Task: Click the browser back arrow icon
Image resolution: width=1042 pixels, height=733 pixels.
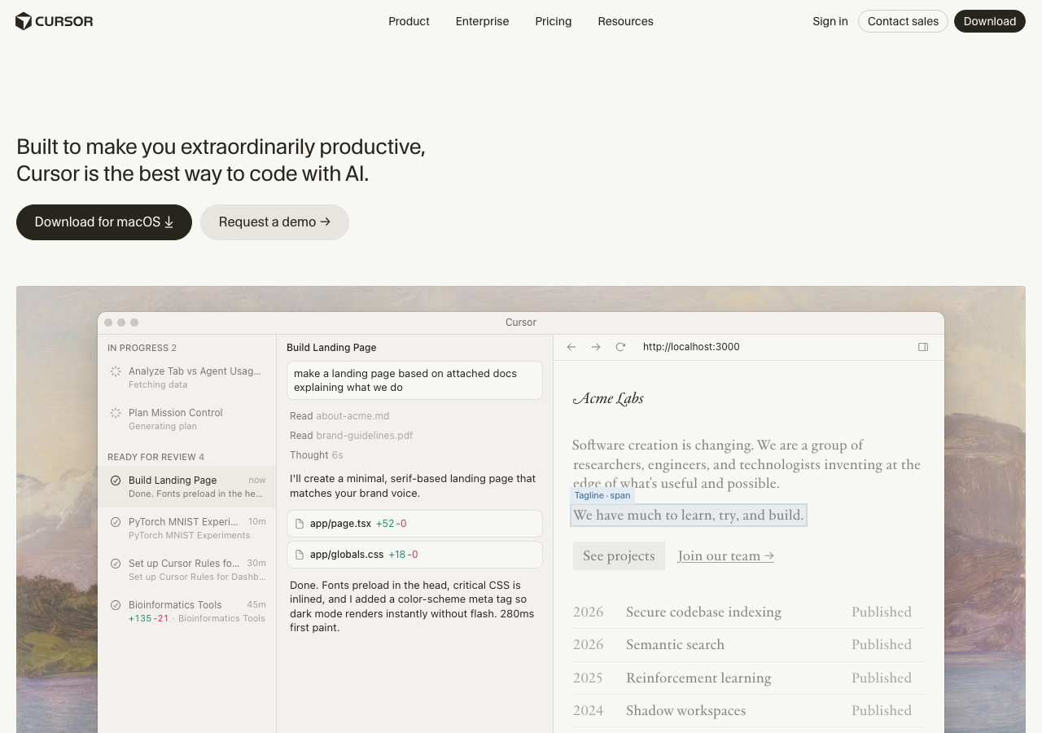Action: coord(571,347)
